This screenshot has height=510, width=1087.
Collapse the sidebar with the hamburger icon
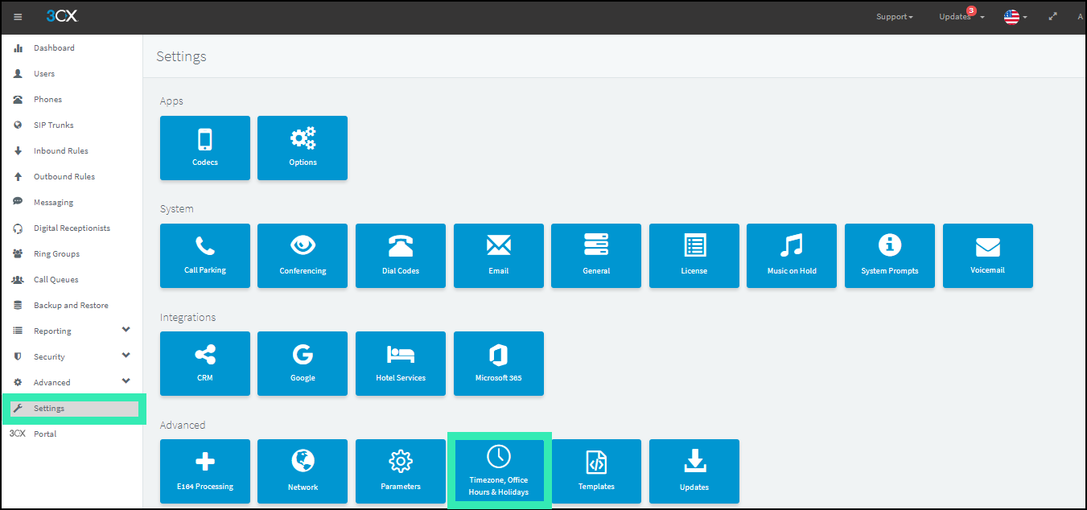[x=17, y=16]
